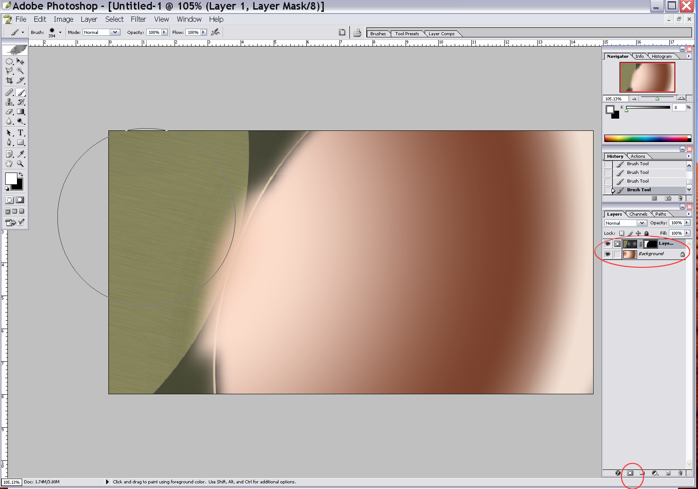
Task: Select the Eyedropper tool
Action: (x=20, y=154)
